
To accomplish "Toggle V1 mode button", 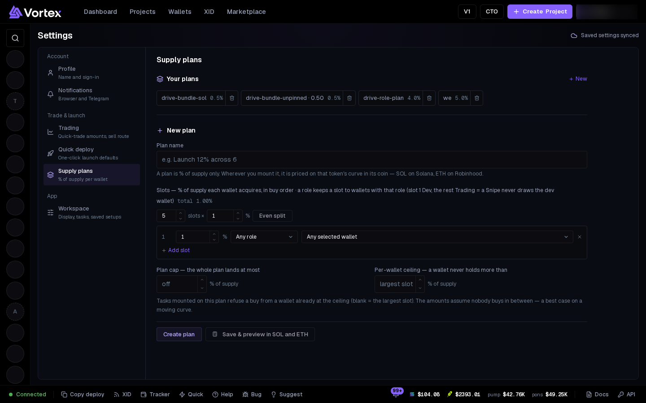I will tap(467, 12).
